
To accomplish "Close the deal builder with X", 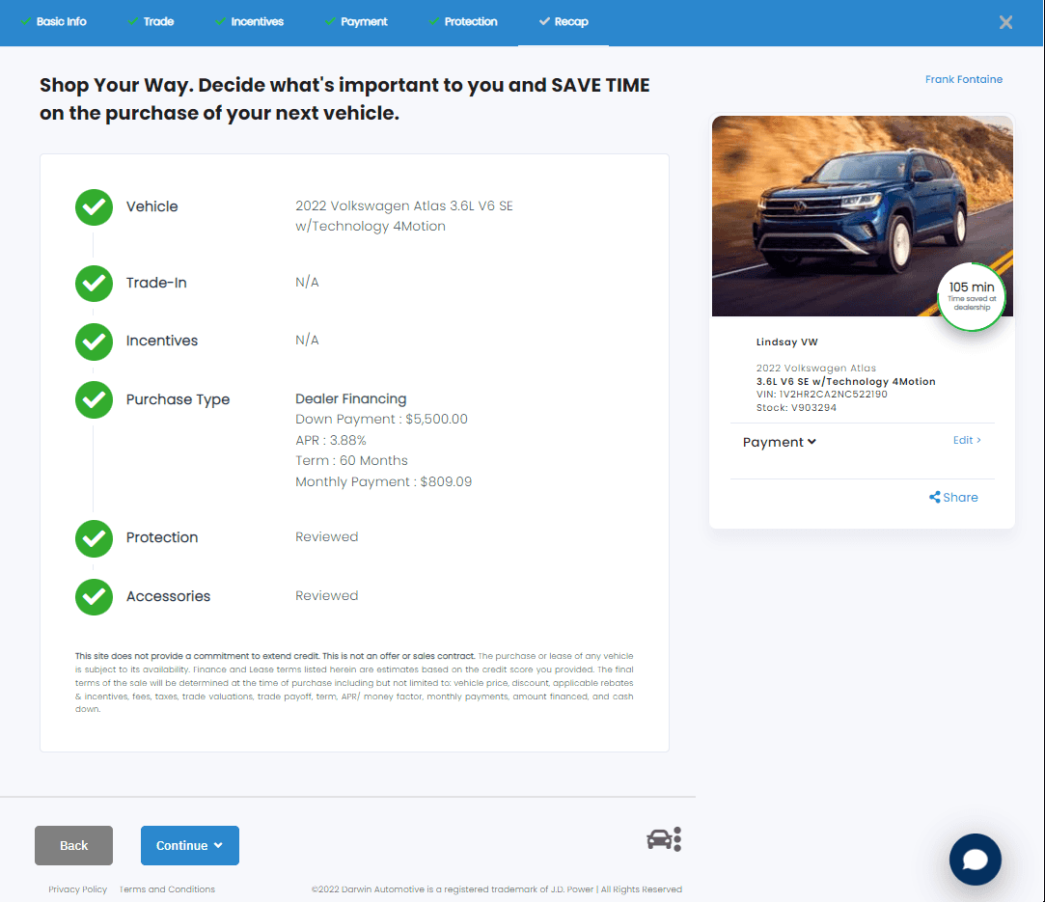I will pyautogui.click(x=1005, y=22).
